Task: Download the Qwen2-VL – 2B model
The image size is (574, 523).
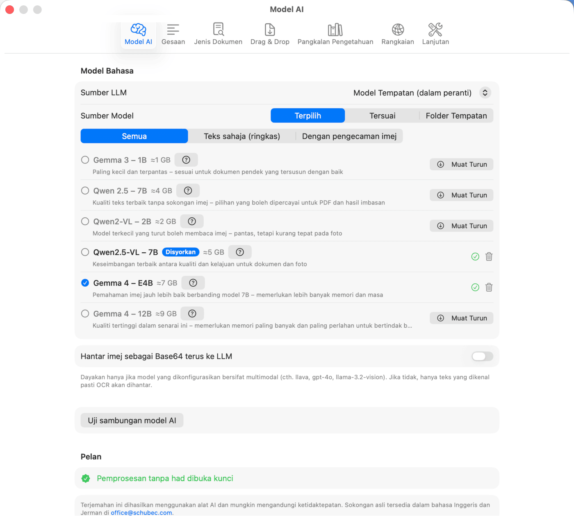Action: (x=461, y=226)
